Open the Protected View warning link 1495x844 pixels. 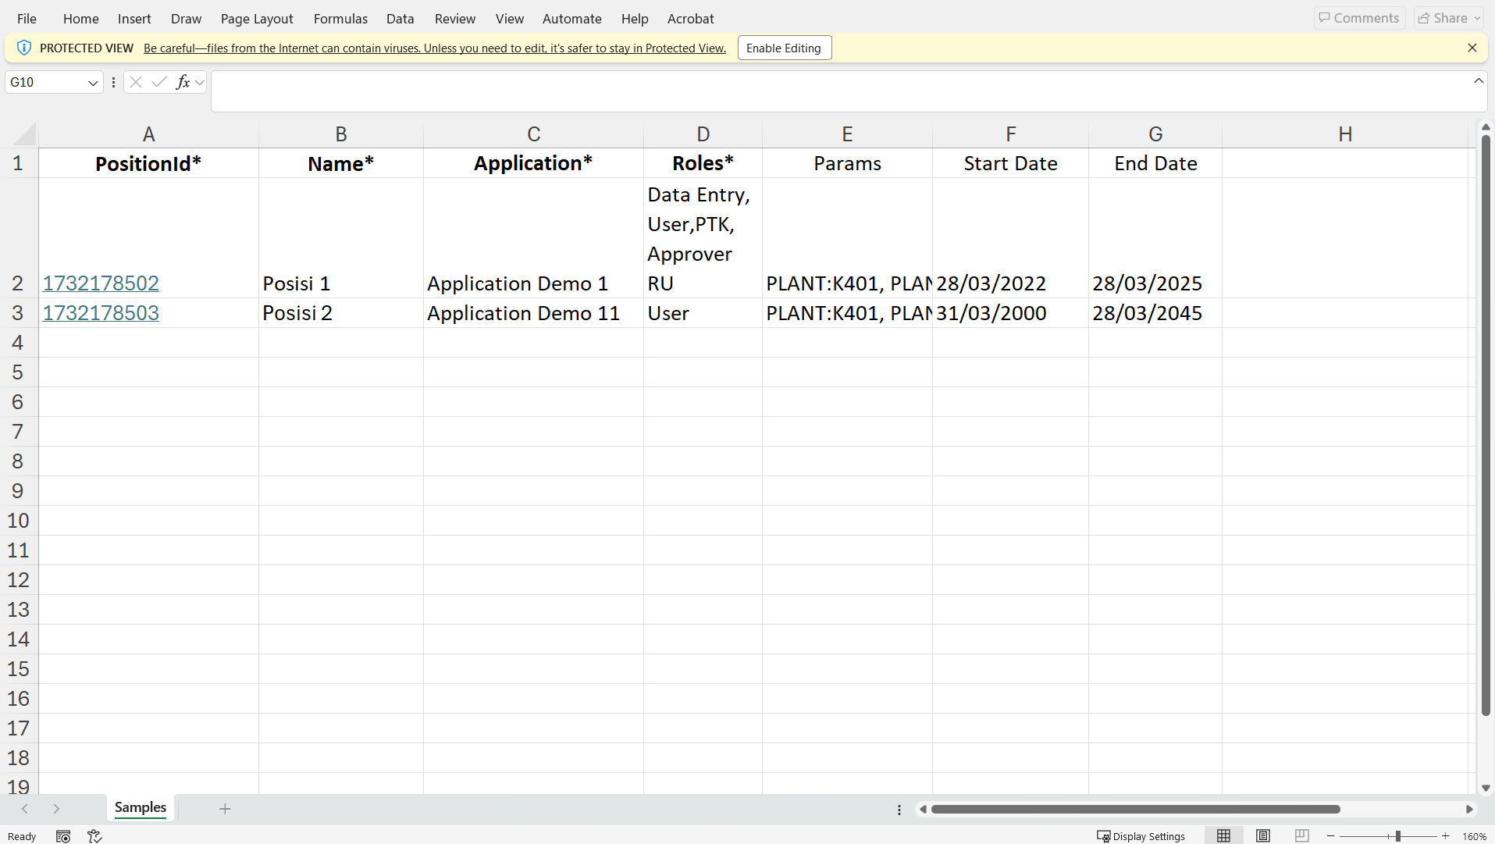tap(435, 48)
